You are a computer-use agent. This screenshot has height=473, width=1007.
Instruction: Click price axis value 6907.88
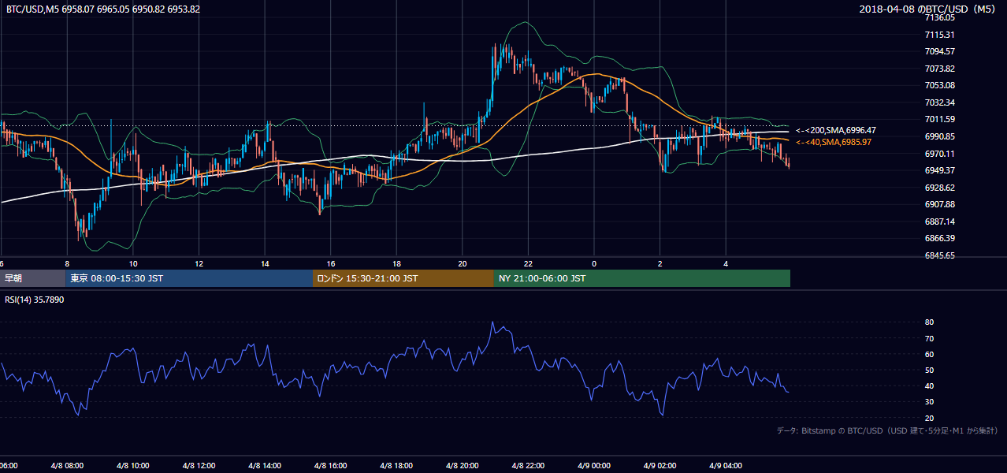[940, 204]
